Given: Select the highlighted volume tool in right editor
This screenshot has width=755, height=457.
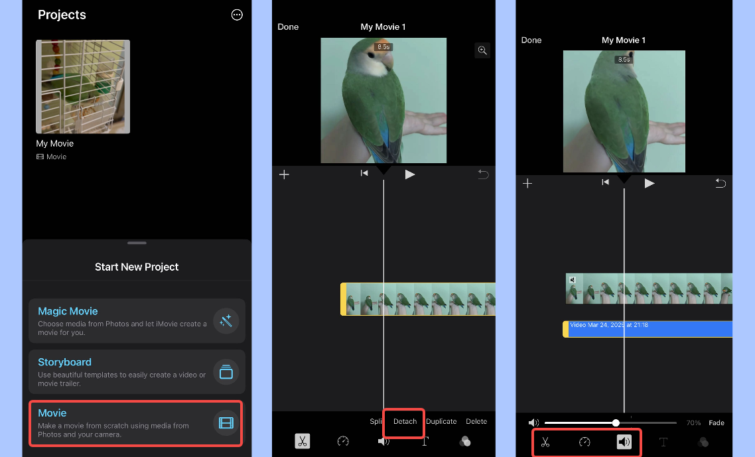Looking at the screenshot, I should [624, 442].
